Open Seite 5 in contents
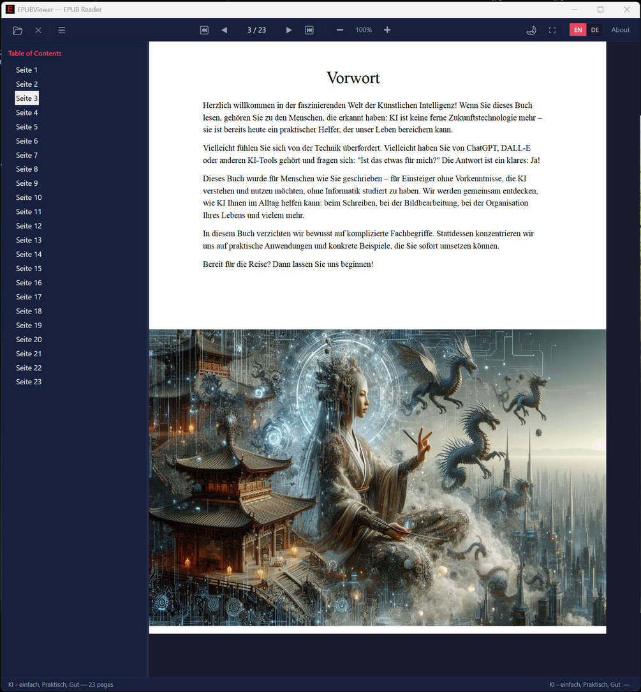 click(27, 126)
